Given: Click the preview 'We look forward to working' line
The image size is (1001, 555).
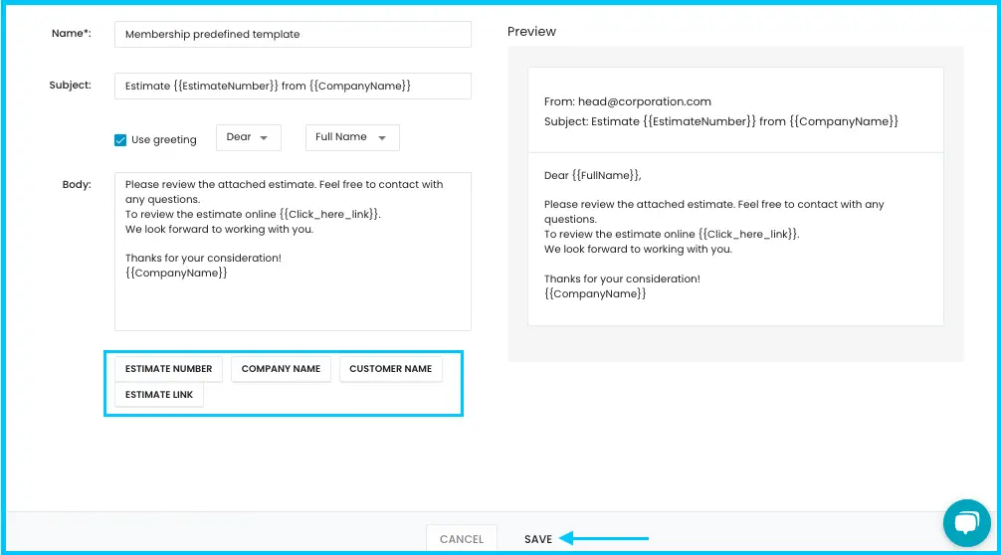Looking at the screenshot, I should click(x=638, y=250).
